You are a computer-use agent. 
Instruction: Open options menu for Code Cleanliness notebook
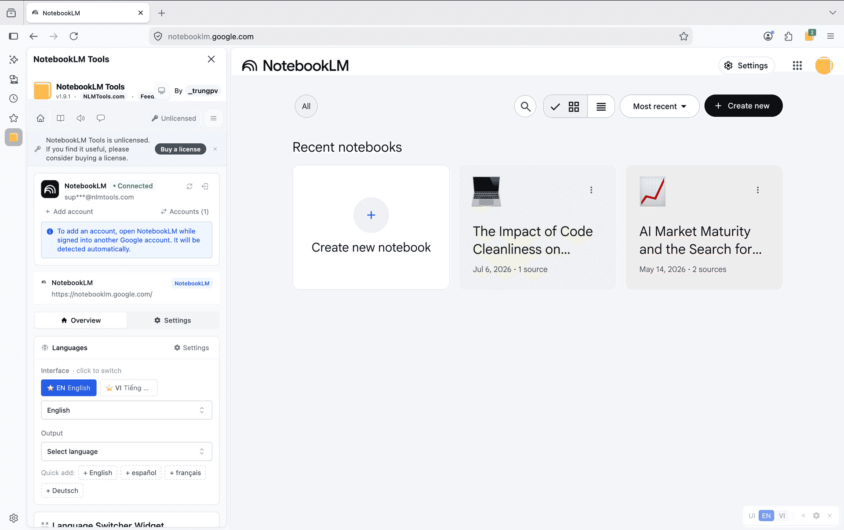(x=591, y=190)
